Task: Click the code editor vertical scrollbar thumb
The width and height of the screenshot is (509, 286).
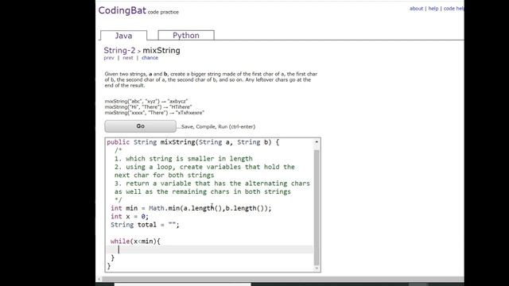Action: (317, 207)
